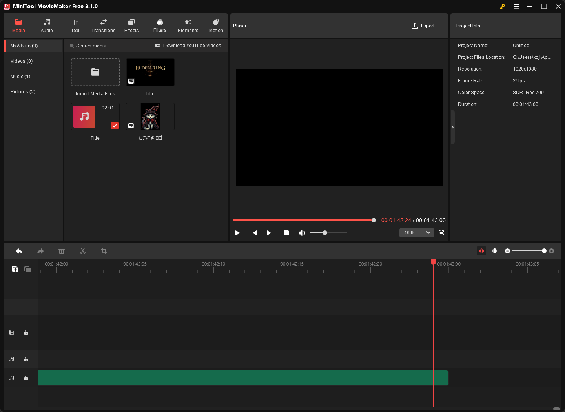Select the Crop tool
Image resolution: width=565 pixels, height=412 pixels.
[104, 251]
